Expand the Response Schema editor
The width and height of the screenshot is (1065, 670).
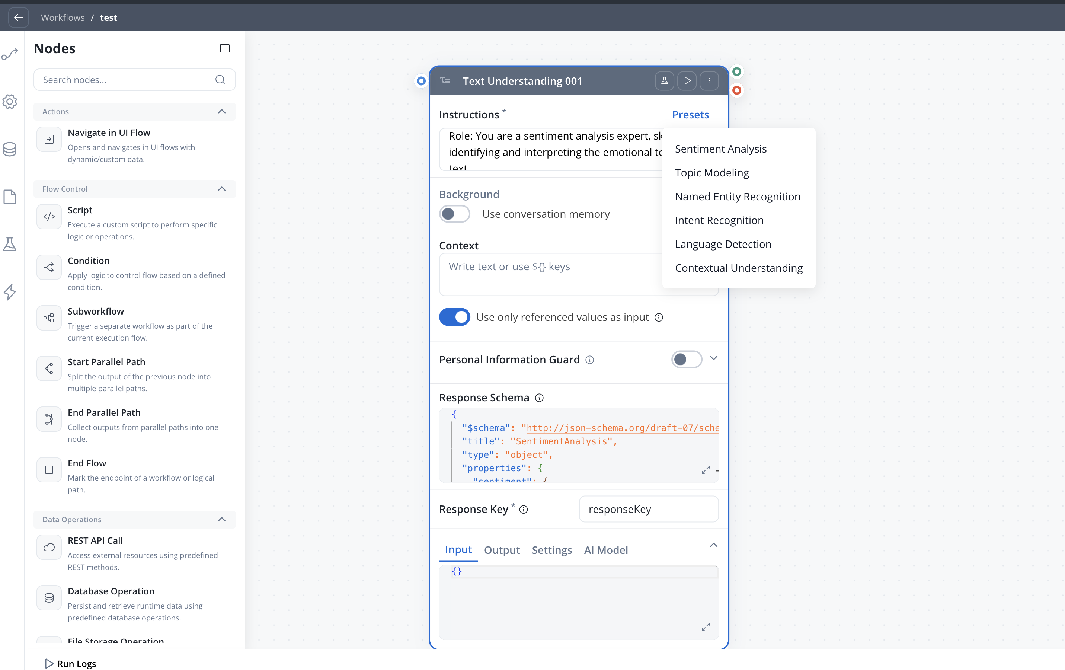[706, 469]
